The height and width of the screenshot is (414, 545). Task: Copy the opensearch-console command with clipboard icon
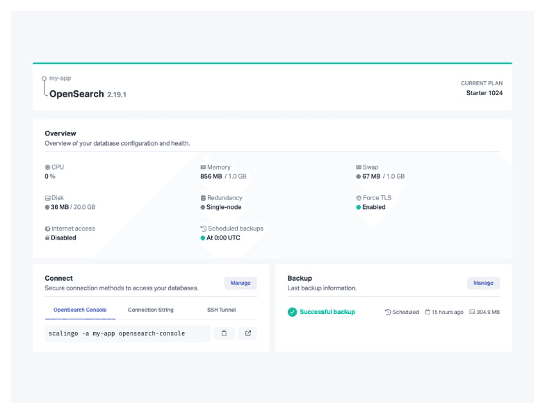(x=224, y=333)
